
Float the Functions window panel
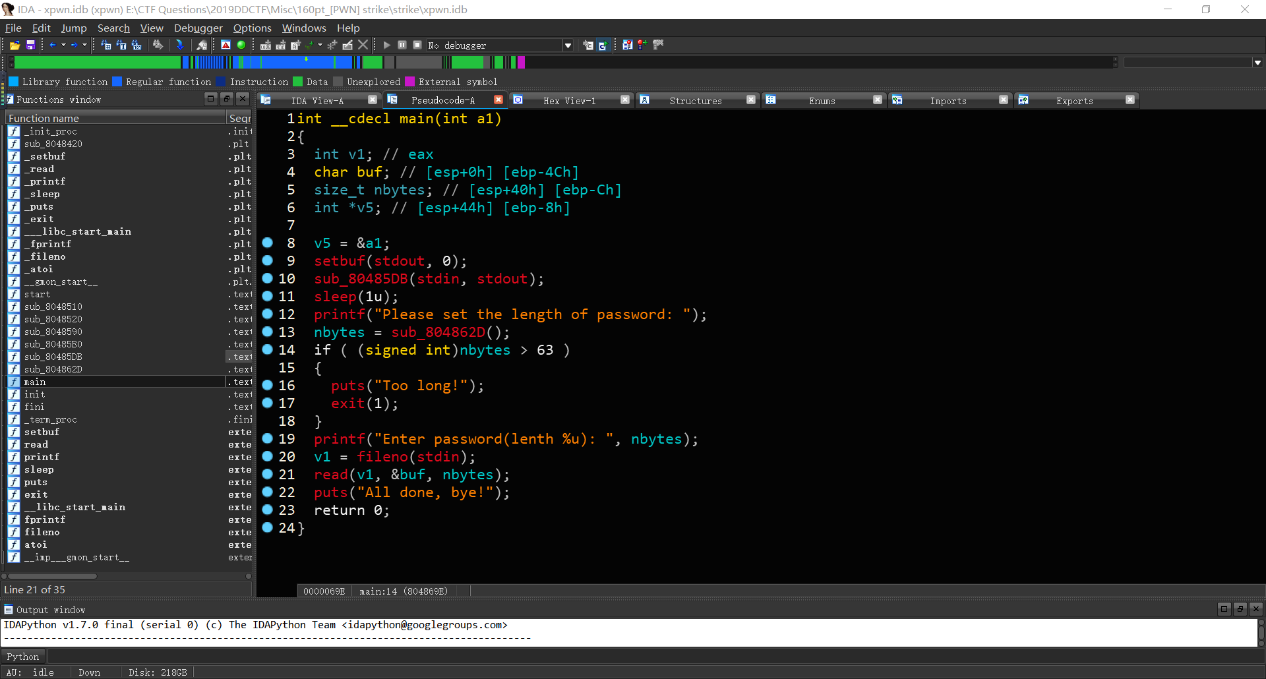pyautogui.click(x=227, y=99)
